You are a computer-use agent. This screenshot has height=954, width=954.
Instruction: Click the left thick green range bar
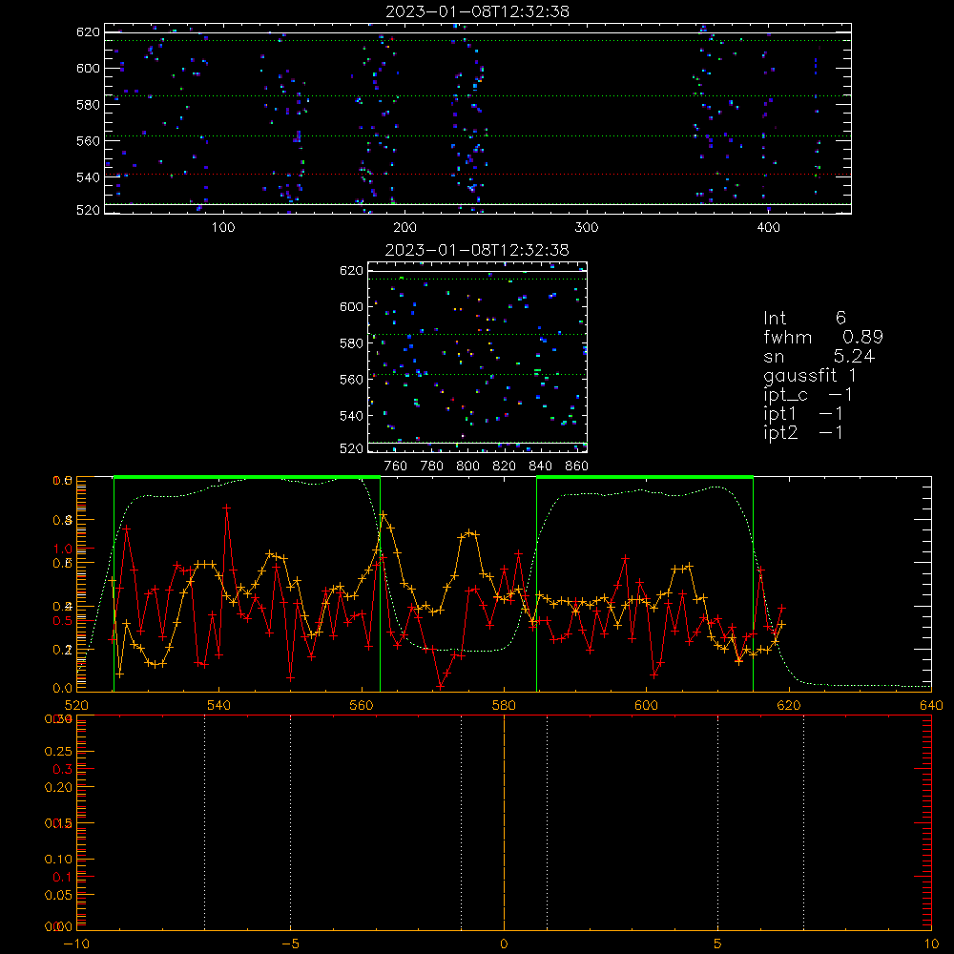click(x=247, y=477)
